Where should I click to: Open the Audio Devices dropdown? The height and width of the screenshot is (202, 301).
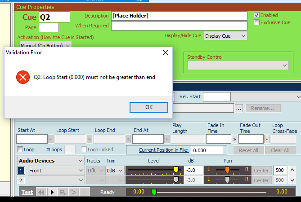(49, 160)
